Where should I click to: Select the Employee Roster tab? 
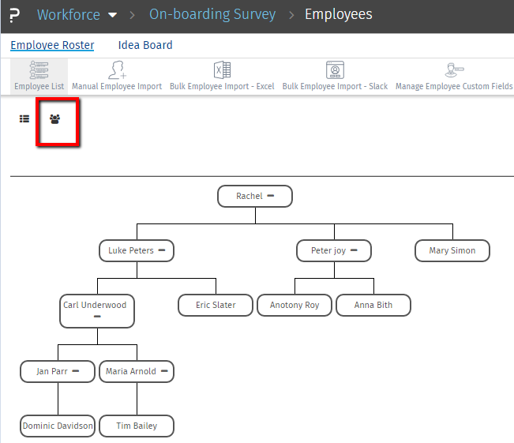coord(52,45)
